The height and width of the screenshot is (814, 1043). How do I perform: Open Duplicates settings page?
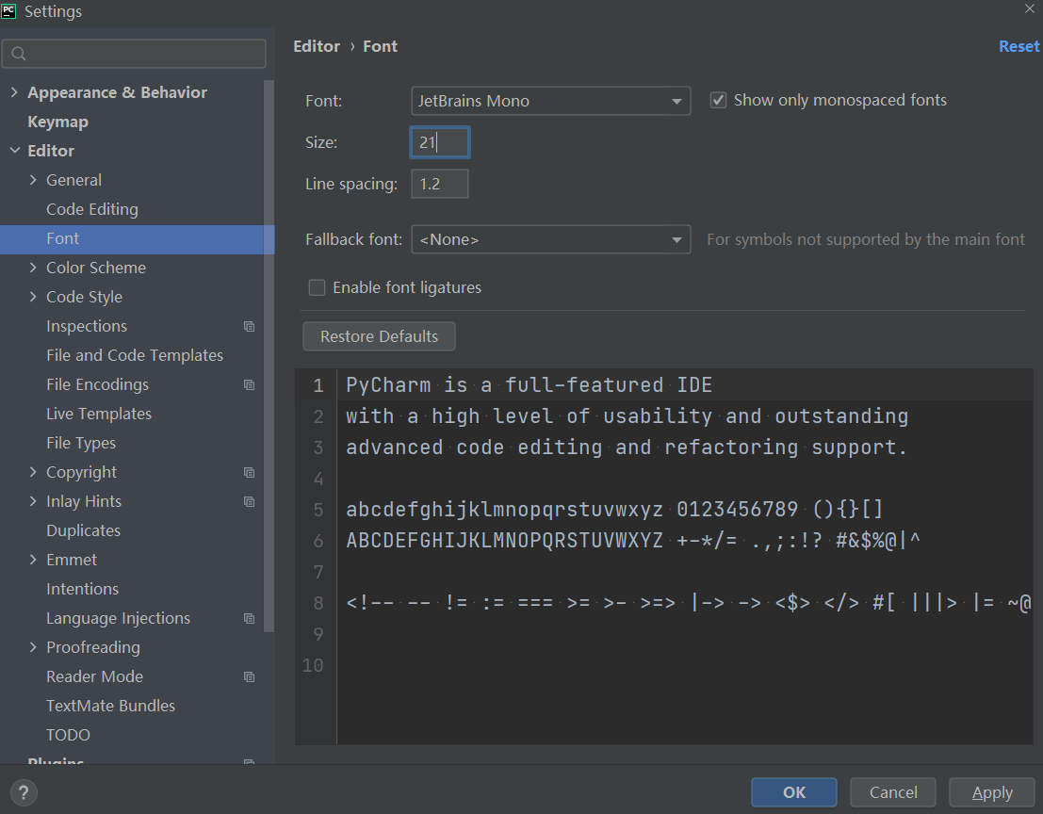[83, 530]
